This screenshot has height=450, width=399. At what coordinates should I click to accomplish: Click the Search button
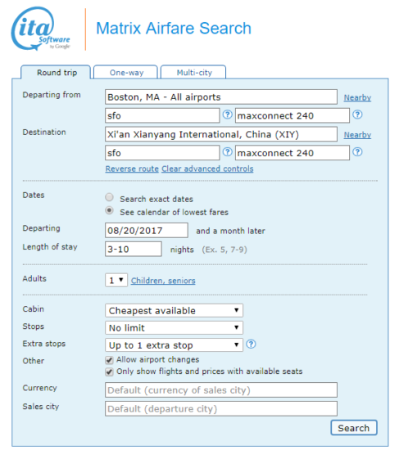tap(354, 428)
